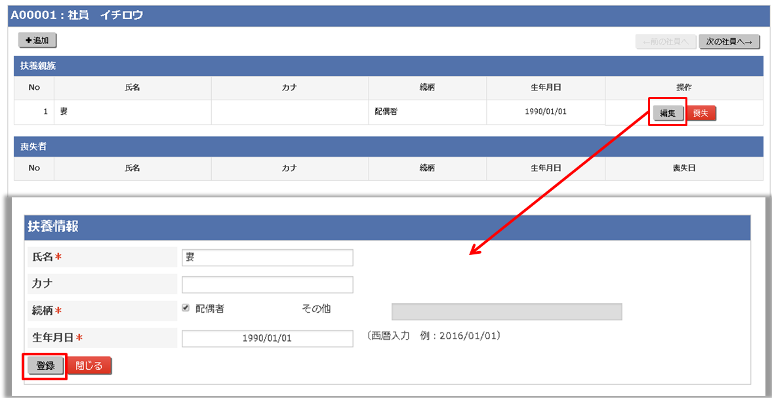Viewport: 772px width, 398px height.
Task: Click the 操作 column header
Action: pyautogui.click(x=683, y=88)
